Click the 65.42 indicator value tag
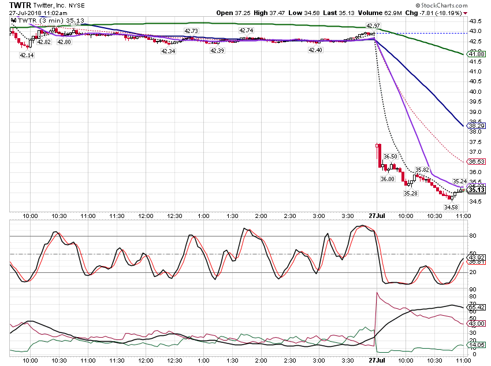 pos(477,307)
